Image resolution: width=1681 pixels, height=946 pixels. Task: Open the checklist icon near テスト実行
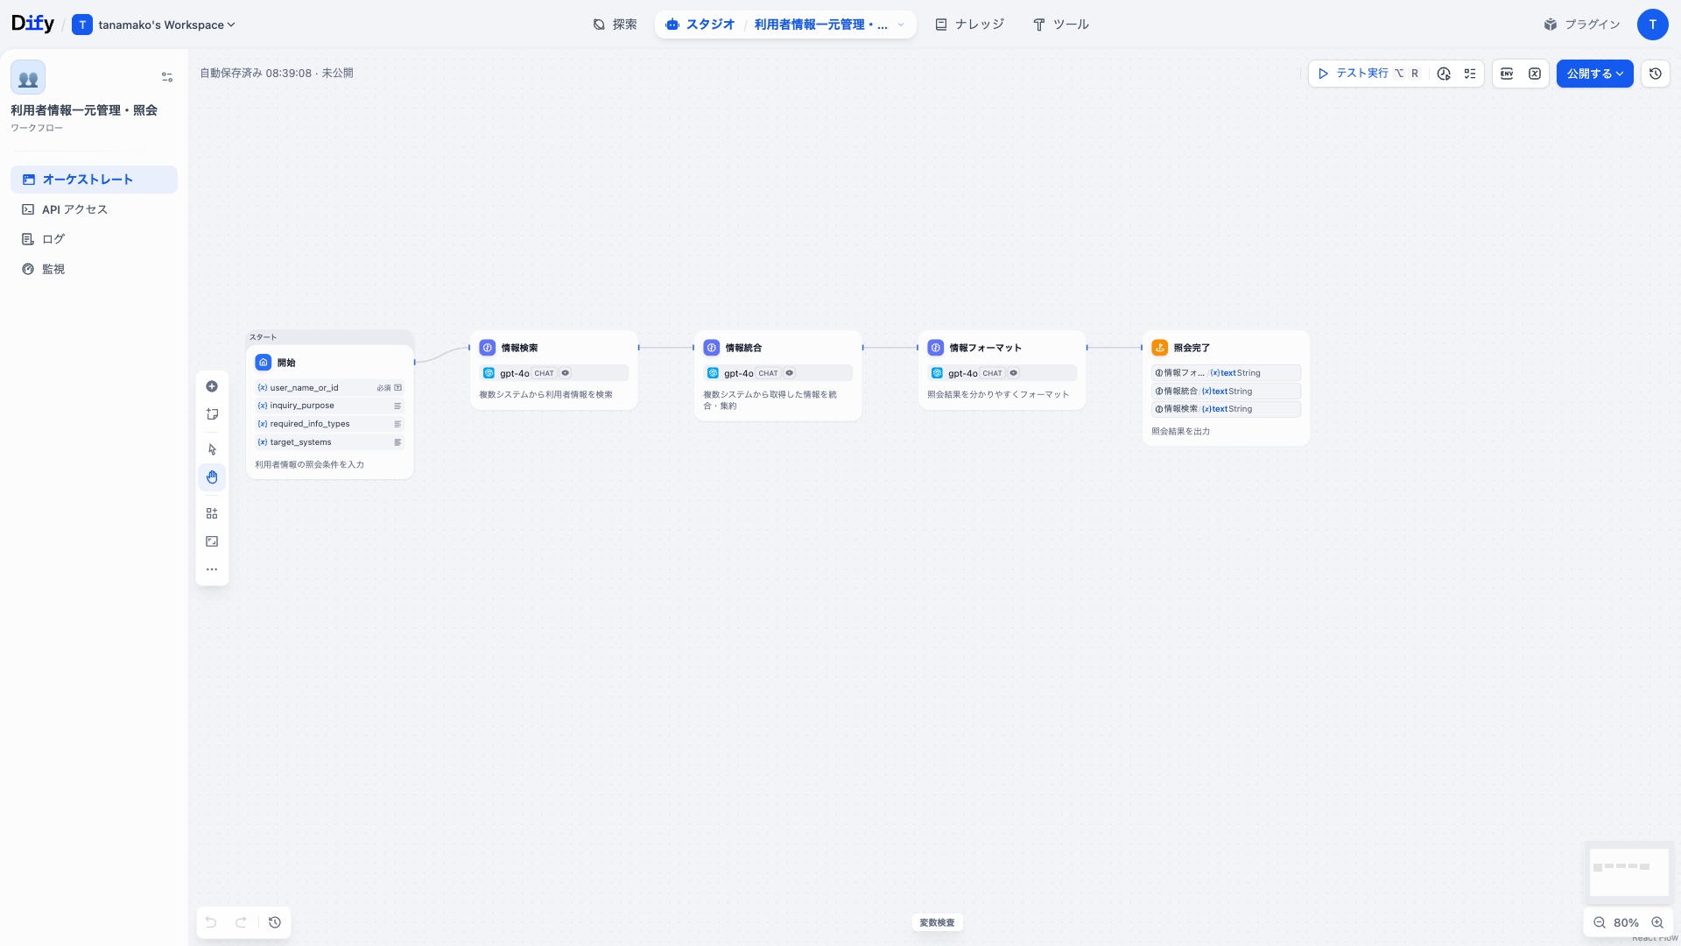point(1471,74)
